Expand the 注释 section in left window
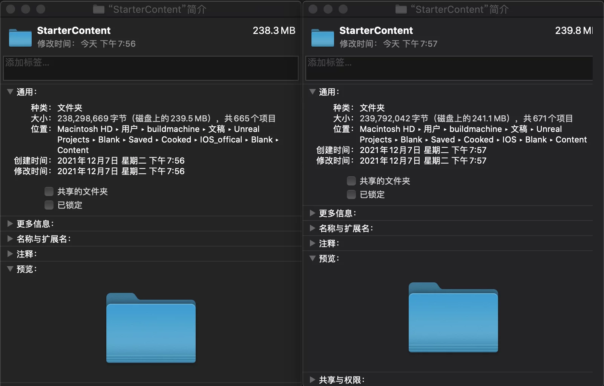604x386 pixels. (10, 254)
